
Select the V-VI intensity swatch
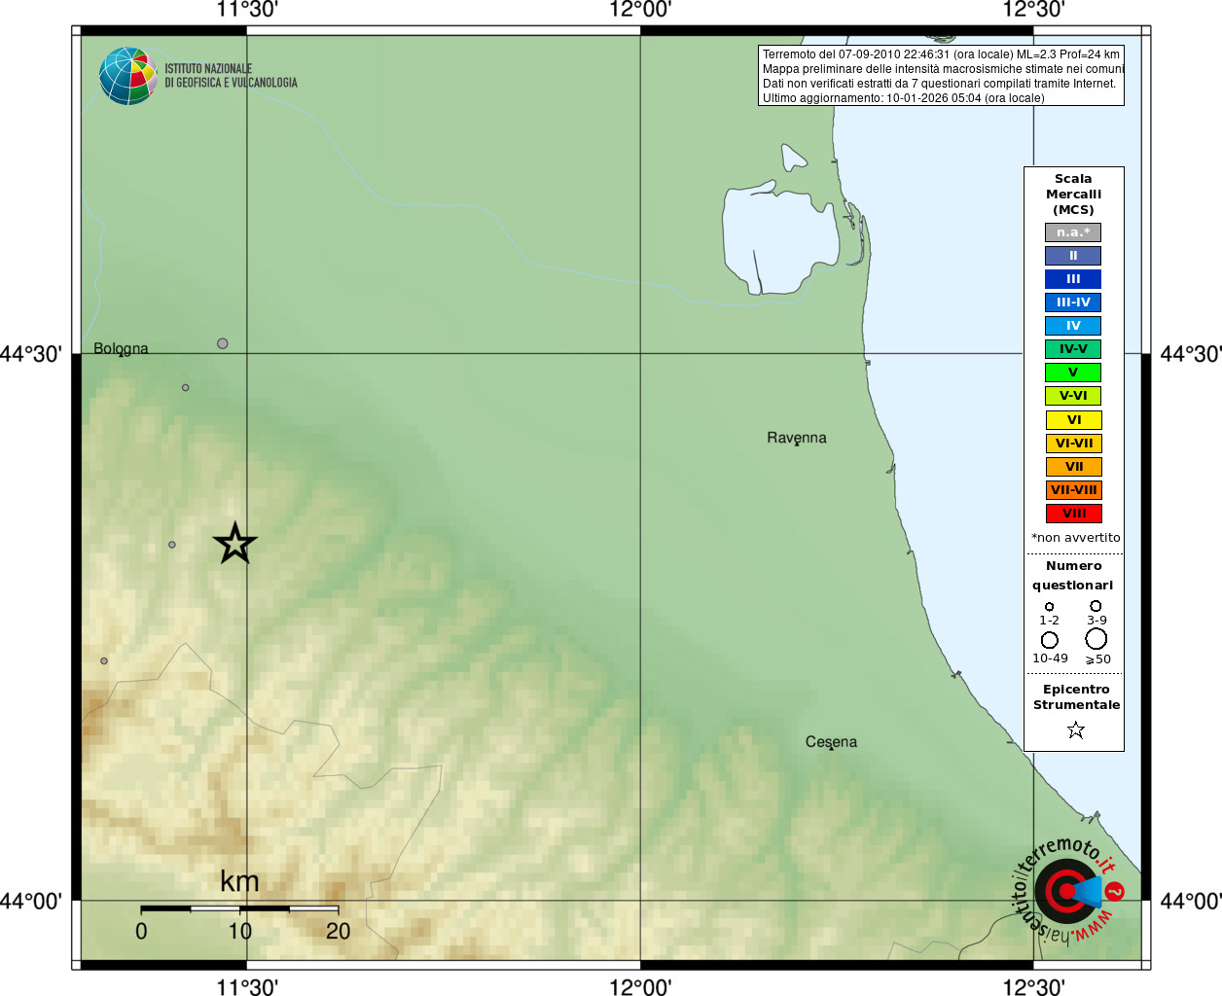coord(1073,396)
